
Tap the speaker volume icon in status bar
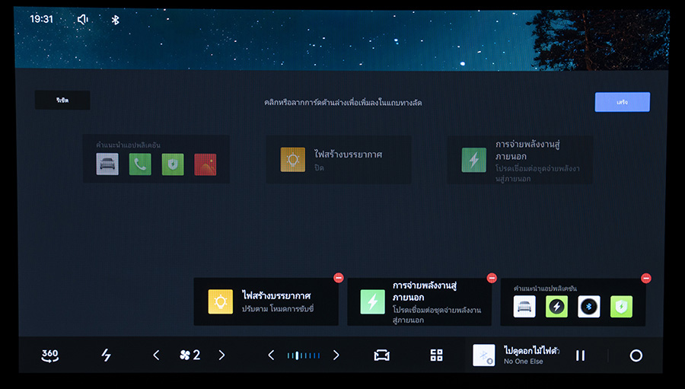pos(83,19)
